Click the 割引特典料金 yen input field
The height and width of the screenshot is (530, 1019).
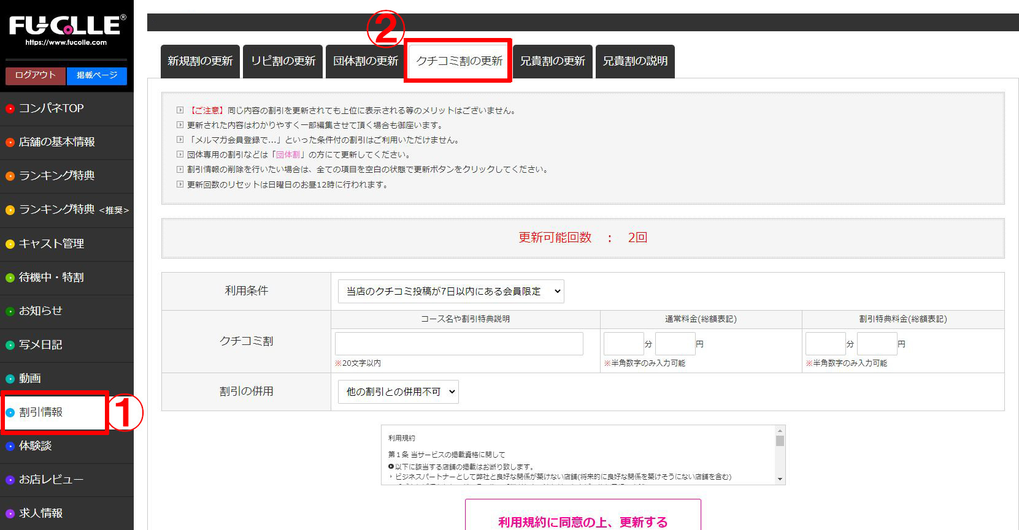click(877, 344)
